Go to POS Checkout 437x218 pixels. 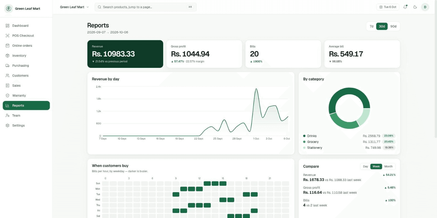tap(26, 36)
